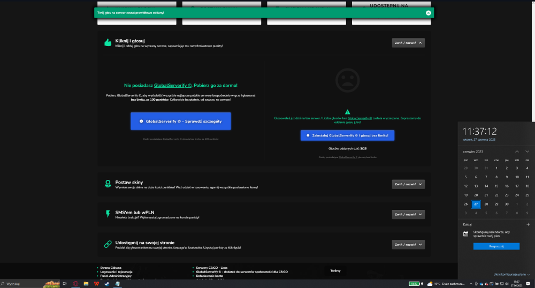Screen dimensions: 535x288
Task: Close the green vote confirmation notification
Action: pos(428,13)
